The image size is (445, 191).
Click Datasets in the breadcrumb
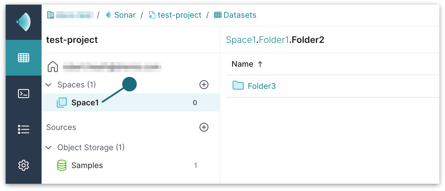pos(240,15)
